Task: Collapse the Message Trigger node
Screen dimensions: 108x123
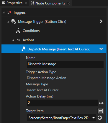Action: [8, 22]
